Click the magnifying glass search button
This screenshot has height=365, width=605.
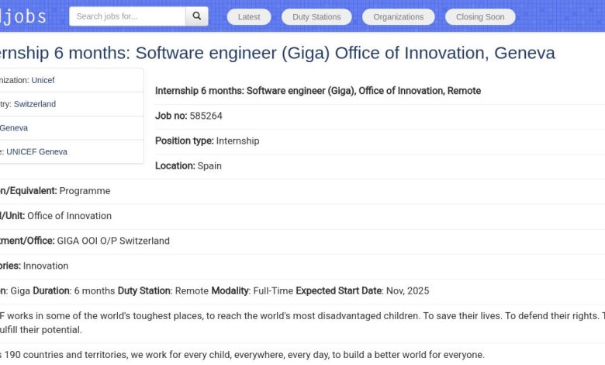(196, 16)
